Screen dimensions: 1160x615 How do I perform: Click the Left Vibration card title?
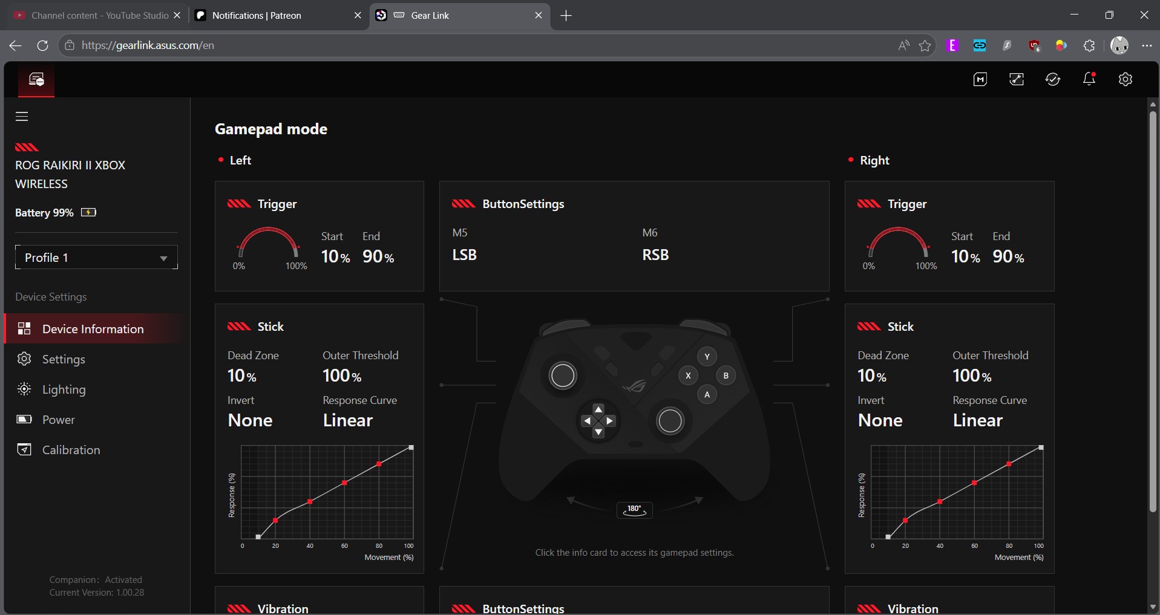[283, 608]
